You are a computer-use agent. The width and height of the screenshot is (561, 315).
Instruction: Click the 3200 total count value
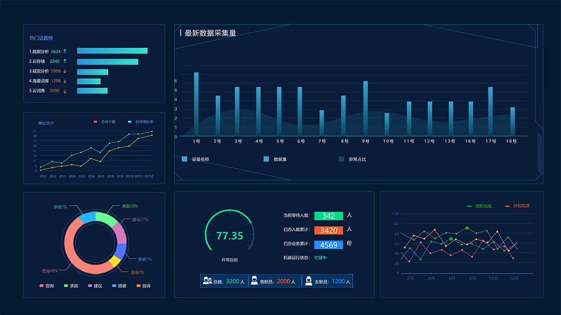pos(232,281)
